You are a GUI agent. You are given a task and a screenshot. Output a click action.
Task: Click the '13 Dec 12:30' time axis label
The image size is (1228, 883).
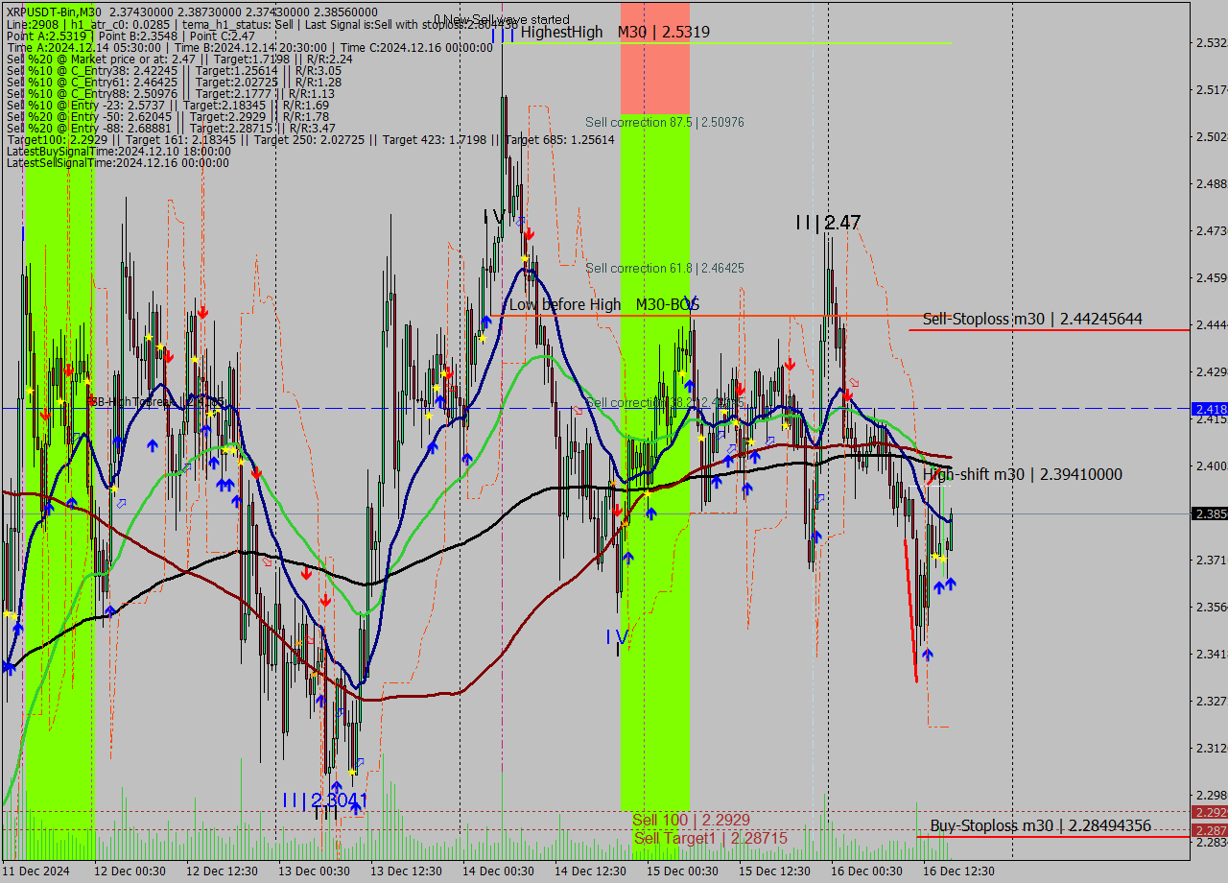[407, 871]
